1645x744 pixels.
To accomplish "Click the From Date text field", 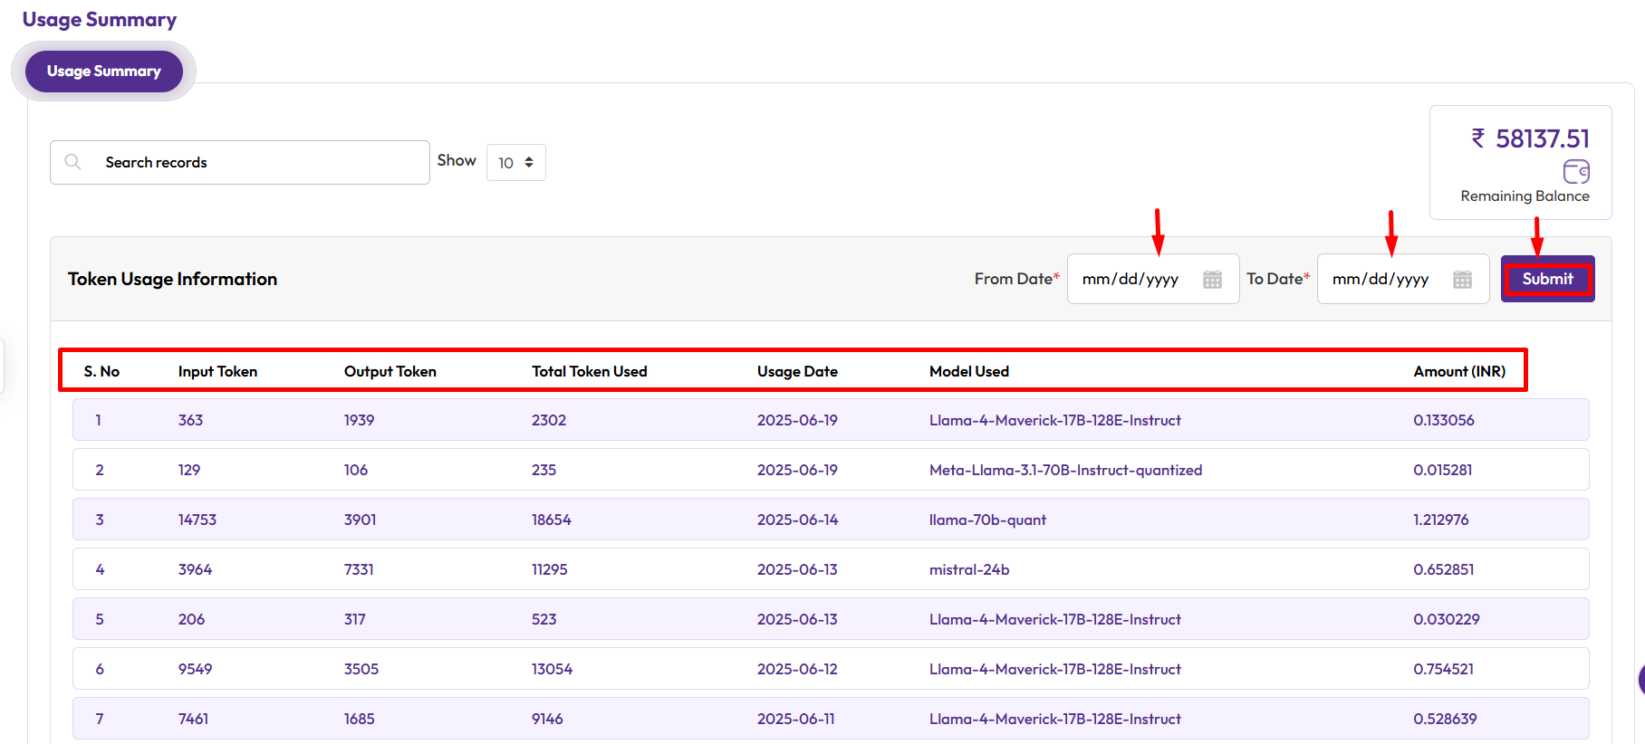I will coord(1130,280).
